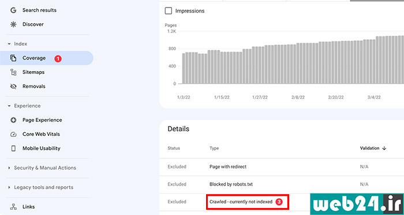The height and width of the screenshot is (215, 404).
Task: Click Excluded status in the Crawled row
Action: 177,202
